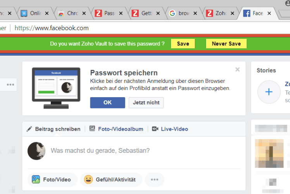Switch to the Google 'brow' tab

(183, 13)
